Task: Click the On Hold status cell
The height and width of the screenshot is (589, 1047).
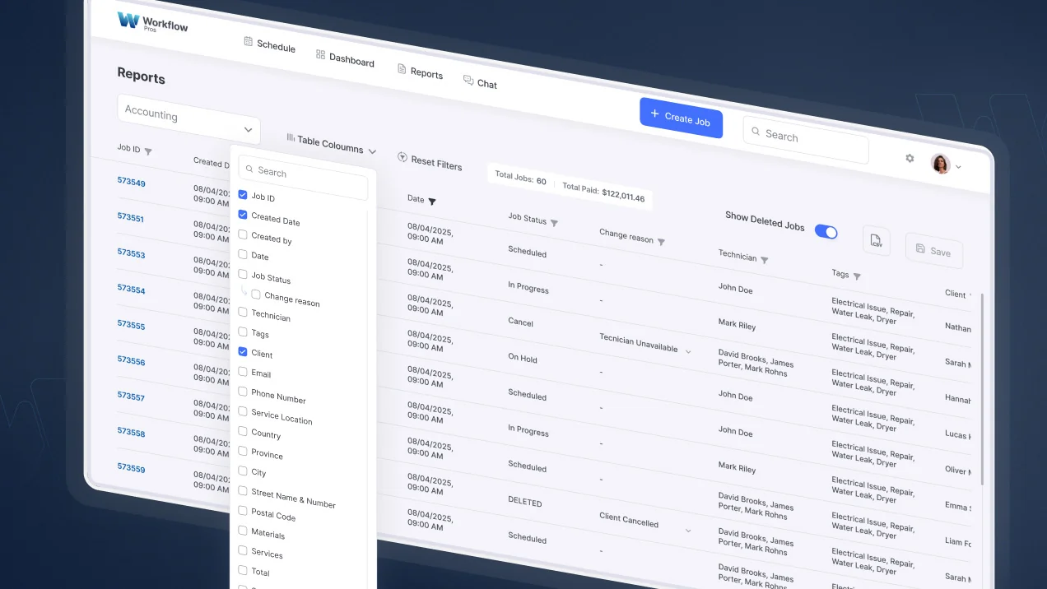Action: 523,358
